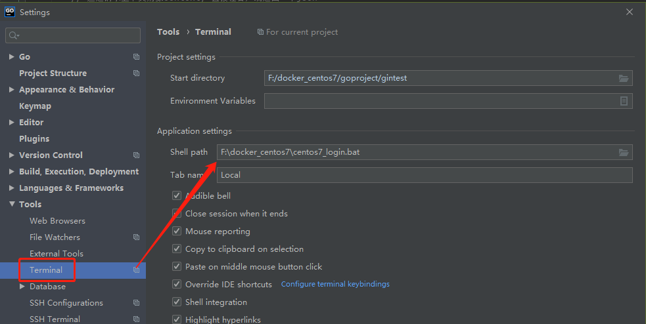Select Version Control tree item
The width and height of the screenshot is (646, 324).
(51, 155)
